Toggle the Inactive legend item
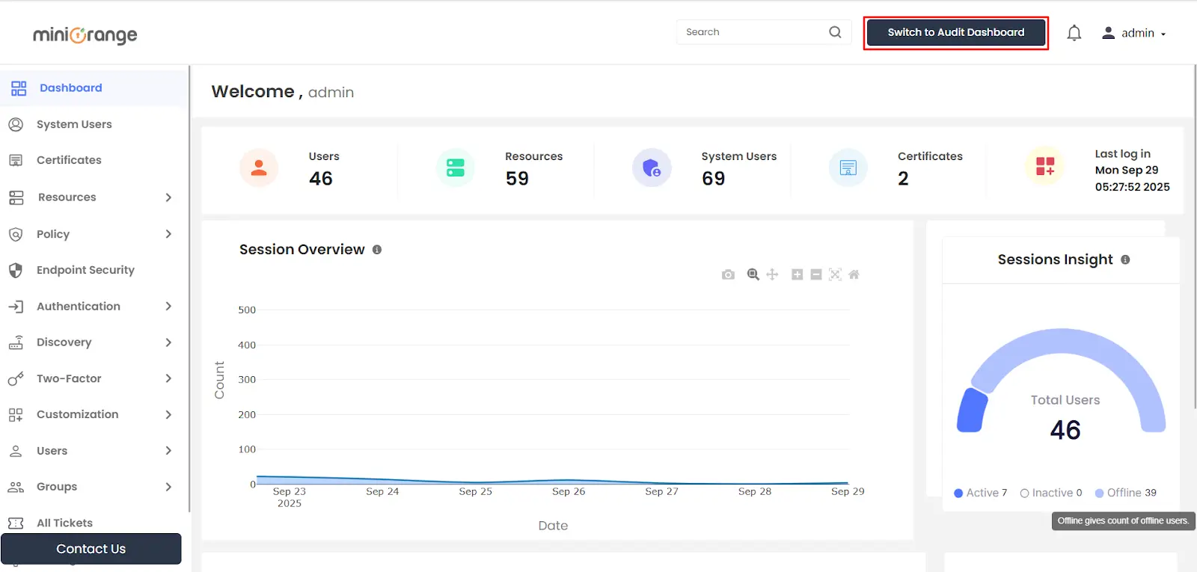The height and width of the screenshot is (572, 1197). [1050, 493]
